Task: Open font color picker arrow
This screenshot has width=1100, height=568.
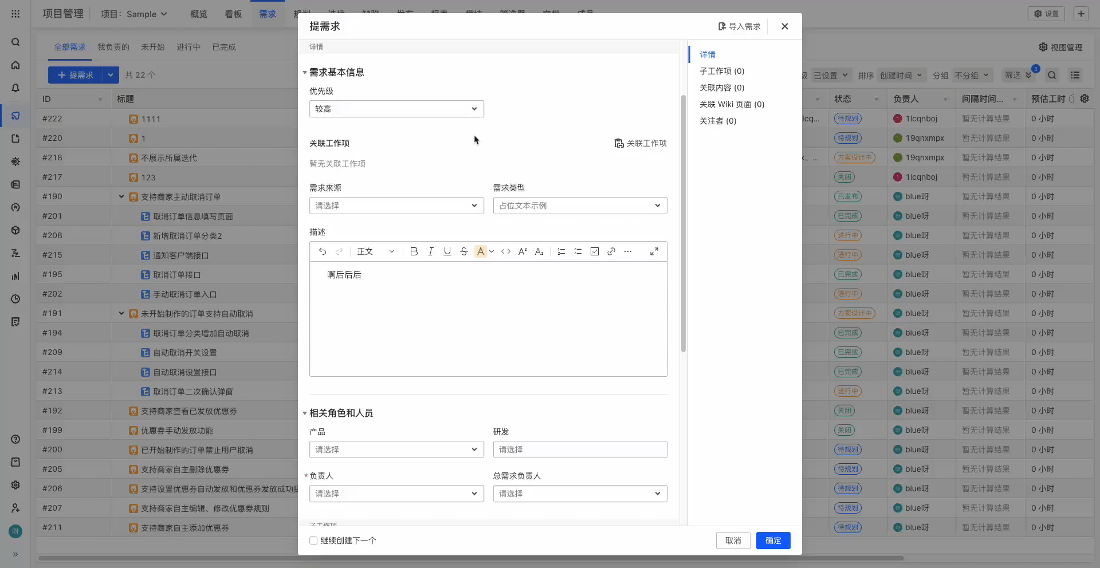Action: [492, 251]
